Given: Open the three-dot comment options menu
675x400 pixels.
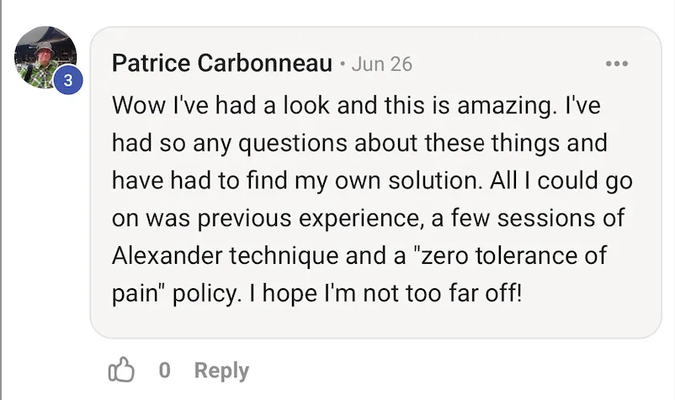Looking at the screenshot, I should (617, 64).
